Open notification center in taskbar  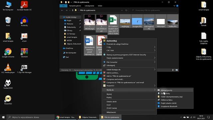tap(208, 117)
